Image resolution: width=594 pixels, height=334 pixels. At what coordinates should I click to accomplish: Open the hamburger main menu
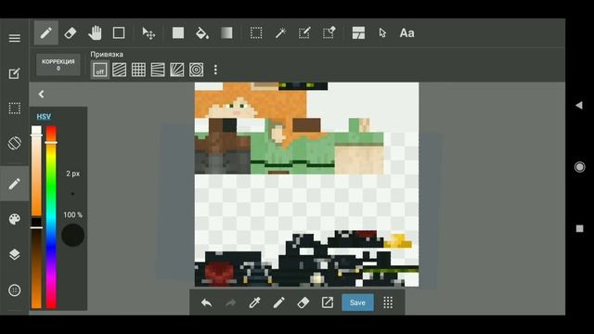pyautogui.click(x=15, y=38)
